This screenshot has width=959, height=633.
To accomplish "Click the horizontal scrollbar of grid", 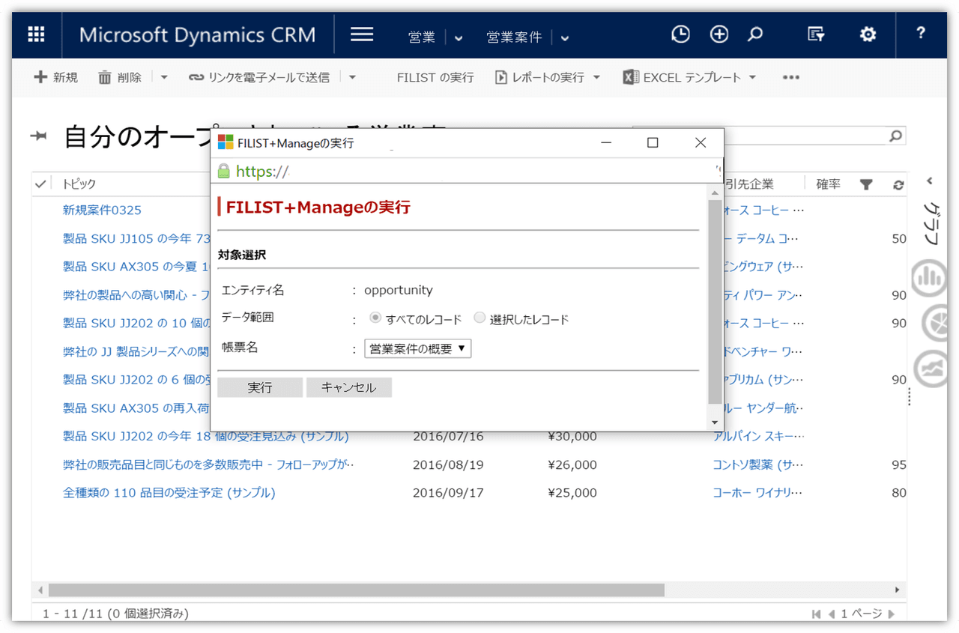I will pyautogui.click(x=356, y=590).
